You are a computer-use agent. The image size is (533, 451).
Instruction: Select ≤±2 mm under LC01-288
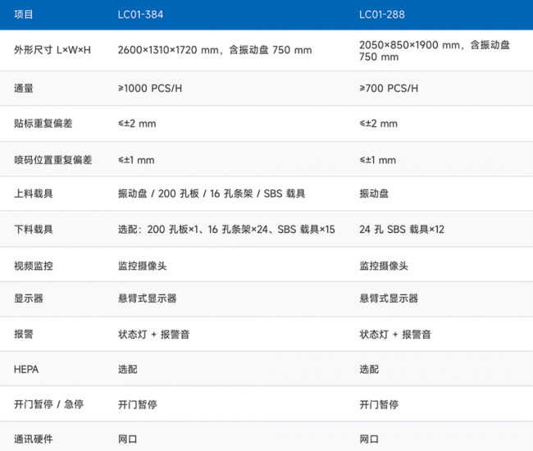(x=378, y=124)
